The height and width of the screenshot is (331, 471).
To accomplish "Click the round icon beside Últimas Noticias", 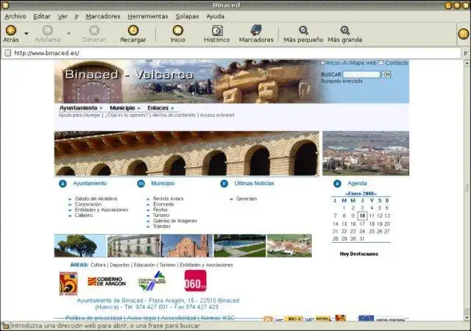I will (224, 184).
